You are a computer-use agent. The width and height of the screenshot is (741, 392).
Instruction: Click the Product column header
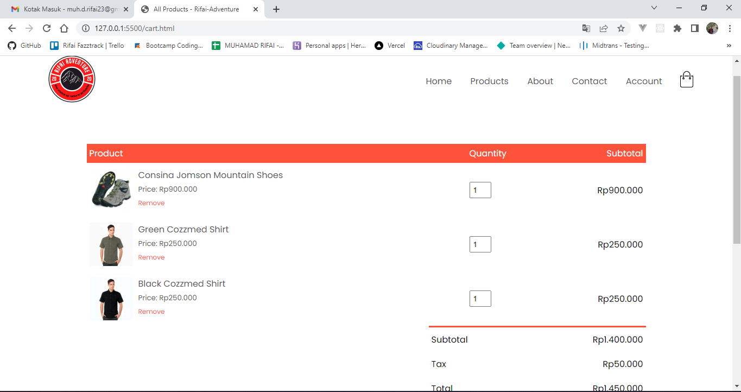point(106,154)
